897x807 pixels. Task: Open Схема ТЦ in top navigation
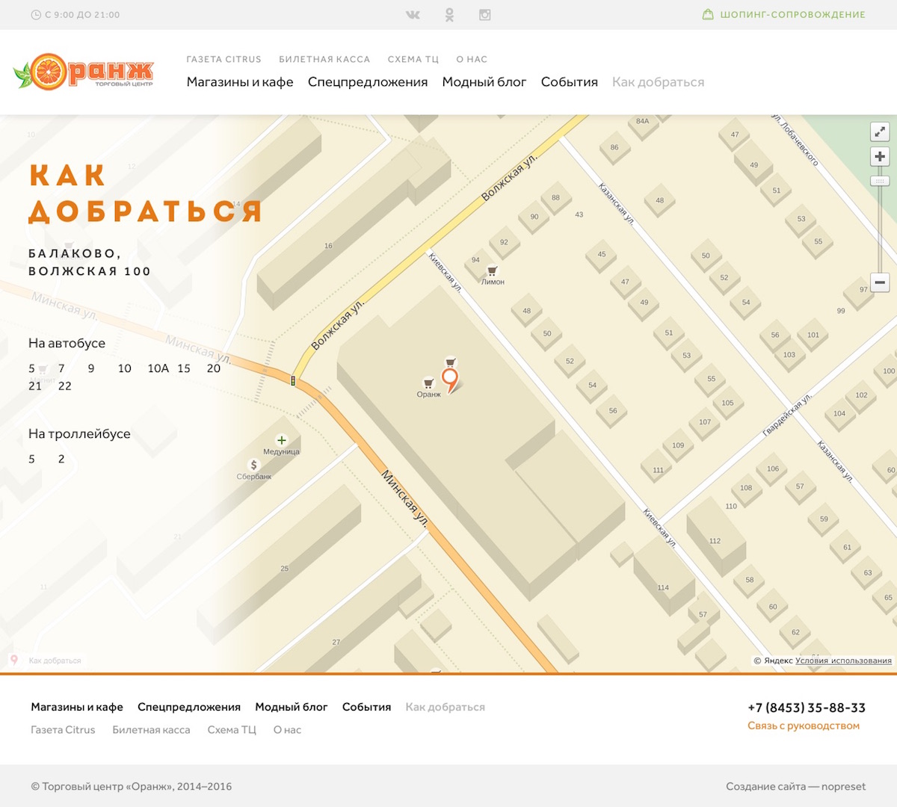[413, 59]
